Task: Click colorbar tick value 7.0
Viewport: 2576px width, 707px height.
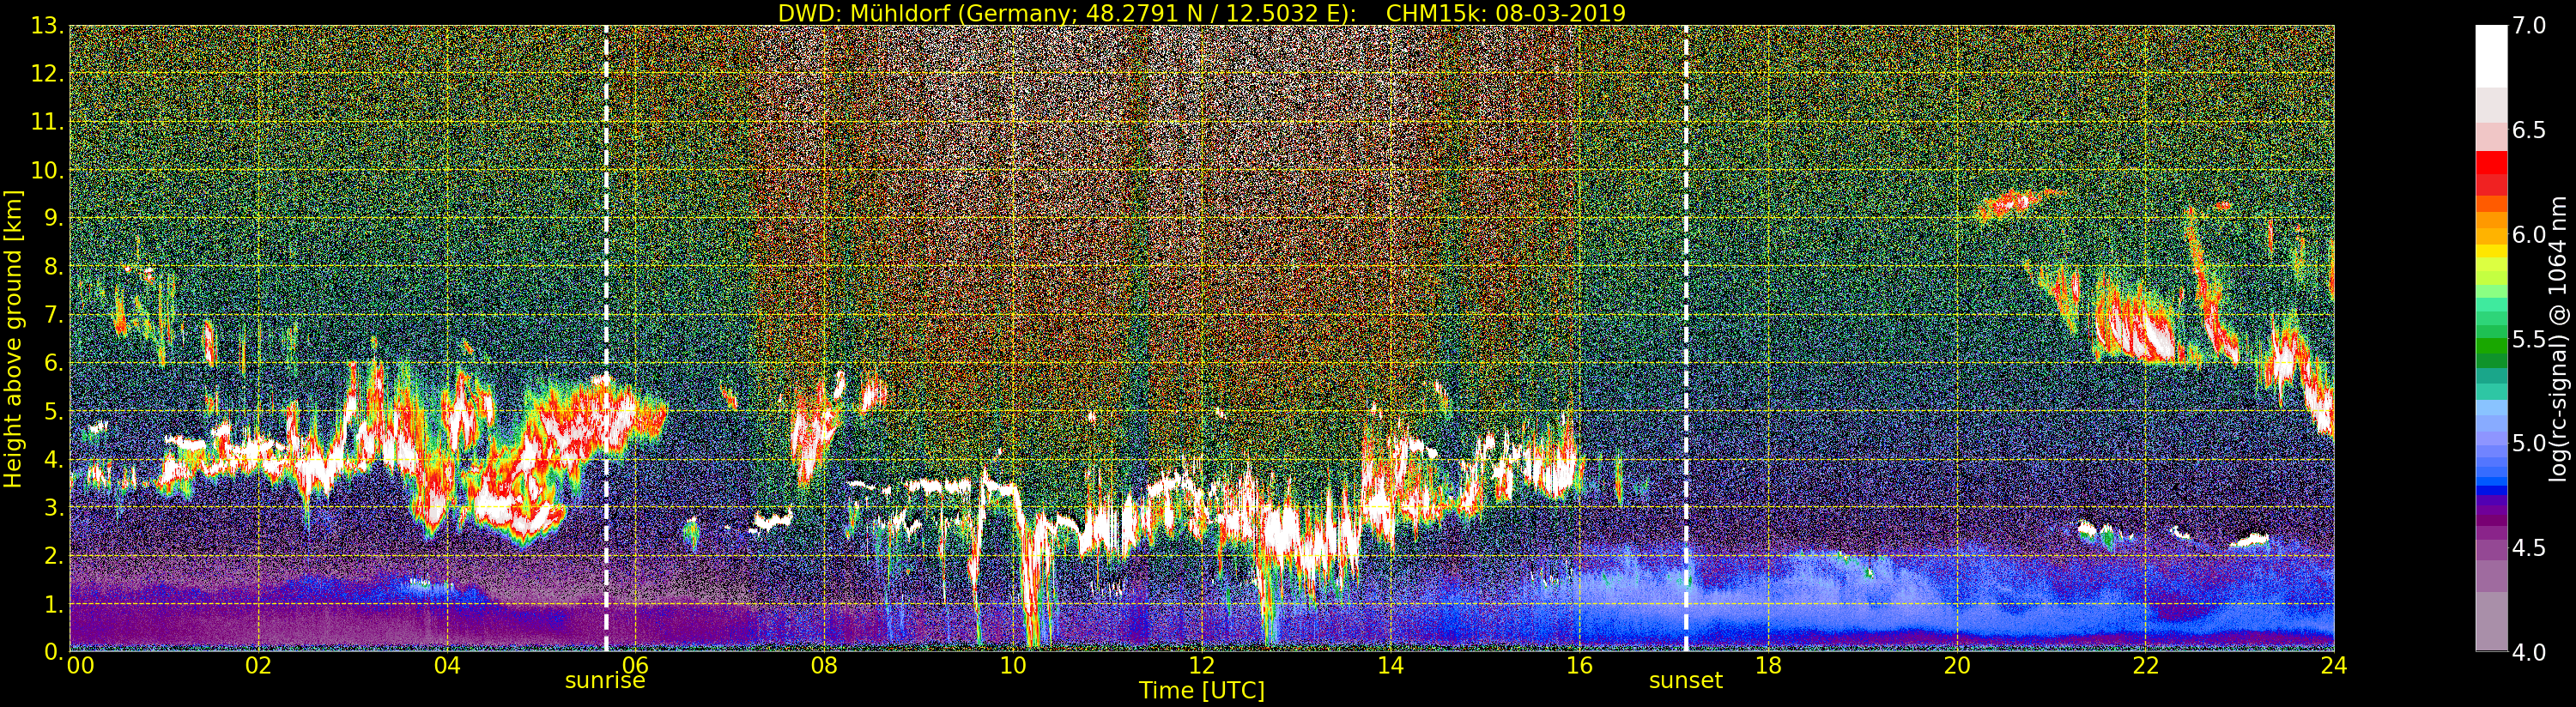Action: click(2529, 26)
